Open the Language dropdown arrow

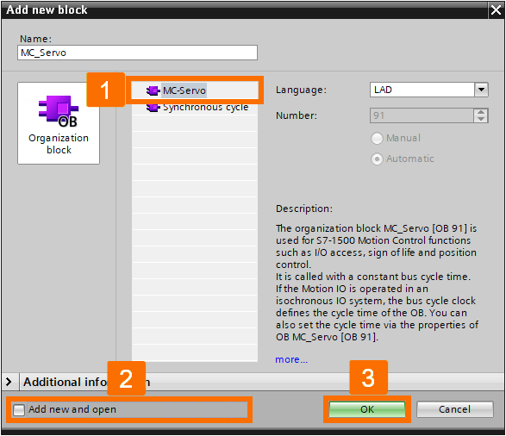[x=481, y=90]
